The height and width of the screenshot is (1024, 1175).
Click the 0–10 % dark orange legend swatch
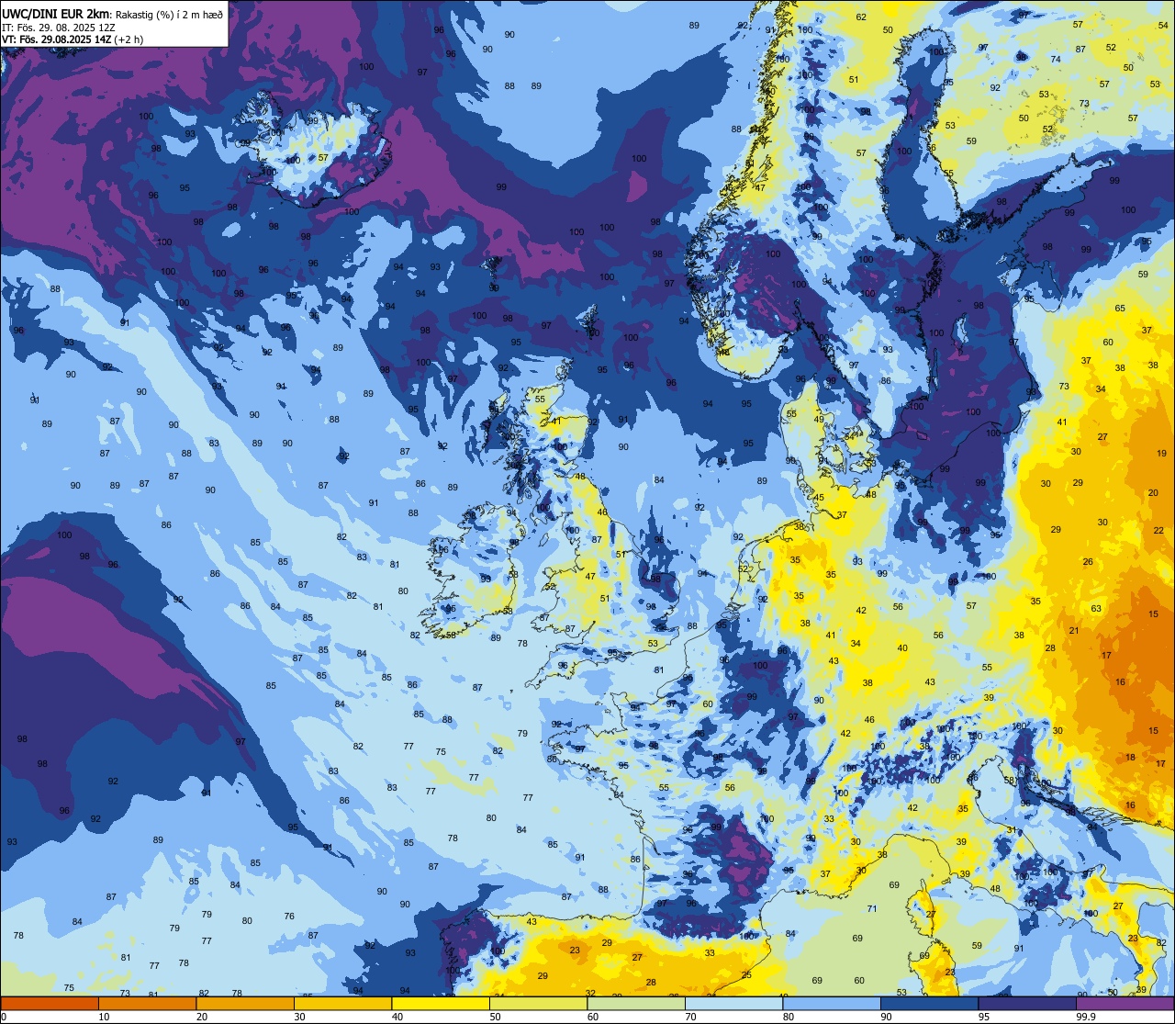50,1003
